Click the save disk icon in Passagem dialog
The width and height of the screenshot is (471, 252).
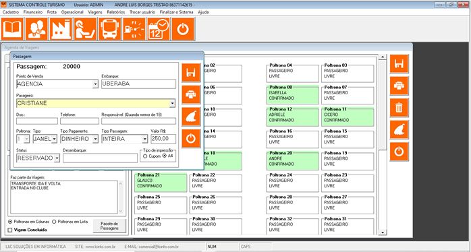click(191, 73)
